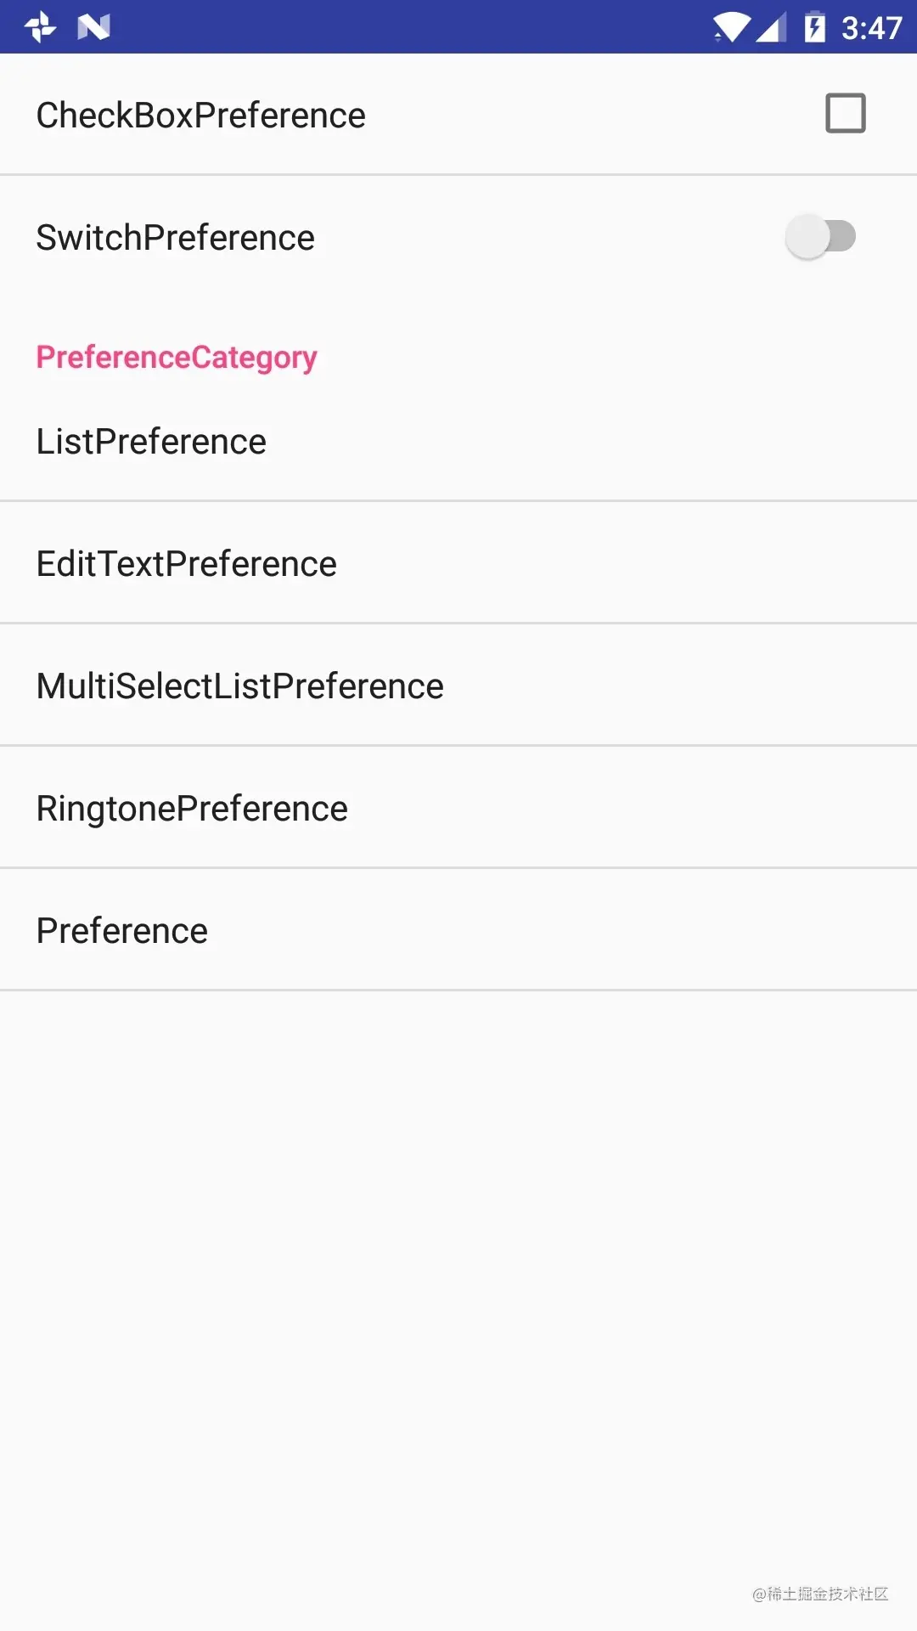Tap the CheckBoxPreference row label

(x=200, y=114)
